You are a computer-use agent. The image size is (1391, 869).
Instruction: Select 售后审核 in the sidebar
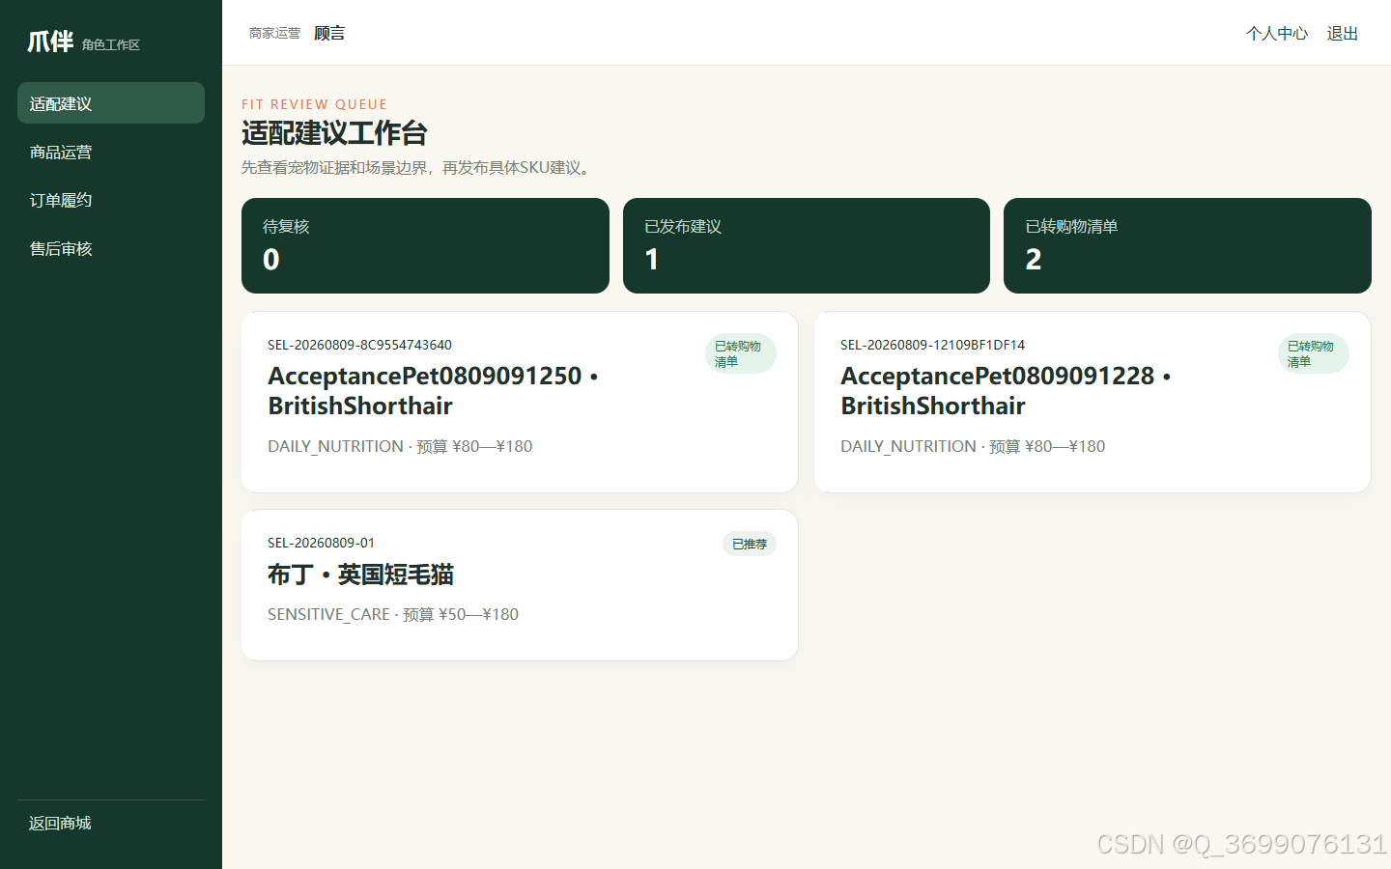click(x=111, y=248)
